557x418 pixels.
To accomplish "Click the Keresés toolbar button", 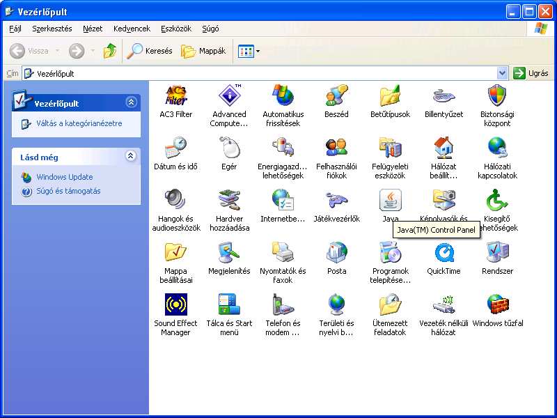I will point(150,51).
